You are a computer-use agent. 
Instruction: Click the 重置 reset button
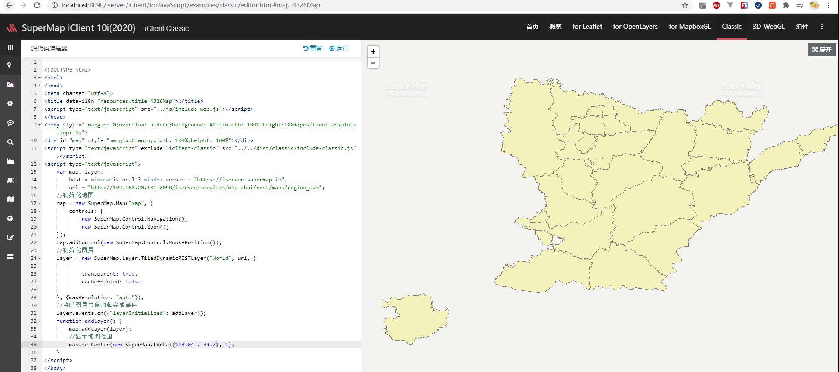click(x=313, y=48)
